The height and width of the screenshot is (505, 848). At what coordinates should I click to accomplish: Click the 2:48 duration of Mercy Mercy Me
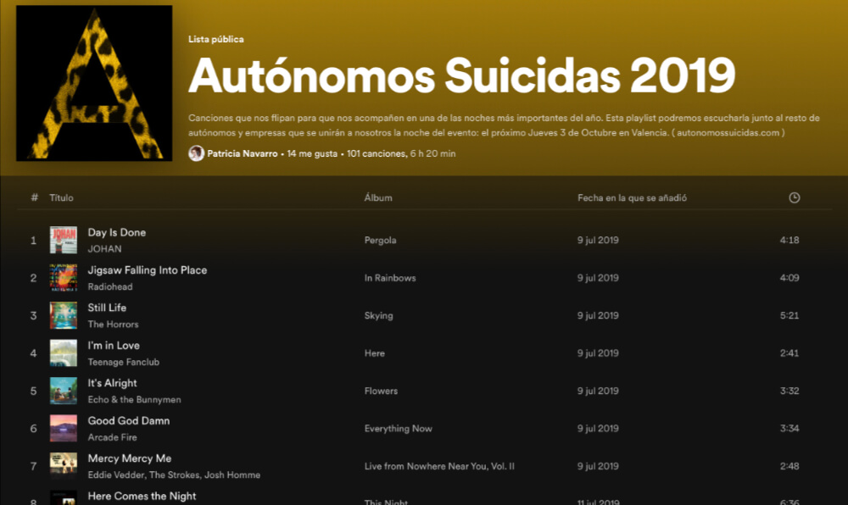789,466
